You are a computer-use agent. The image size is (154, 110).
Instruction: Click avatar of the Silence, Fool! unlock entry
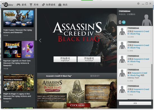click(x=122, y=73)
